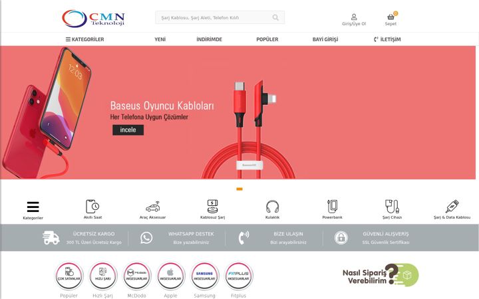Open the Şarj & Data Kablosu icon
The image size is (479, 299).
[452, 207]
